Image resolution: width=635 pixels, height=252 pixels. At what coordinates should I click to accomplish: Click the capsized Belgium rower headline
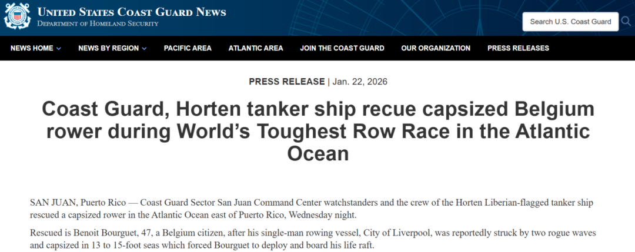point(317,131)
